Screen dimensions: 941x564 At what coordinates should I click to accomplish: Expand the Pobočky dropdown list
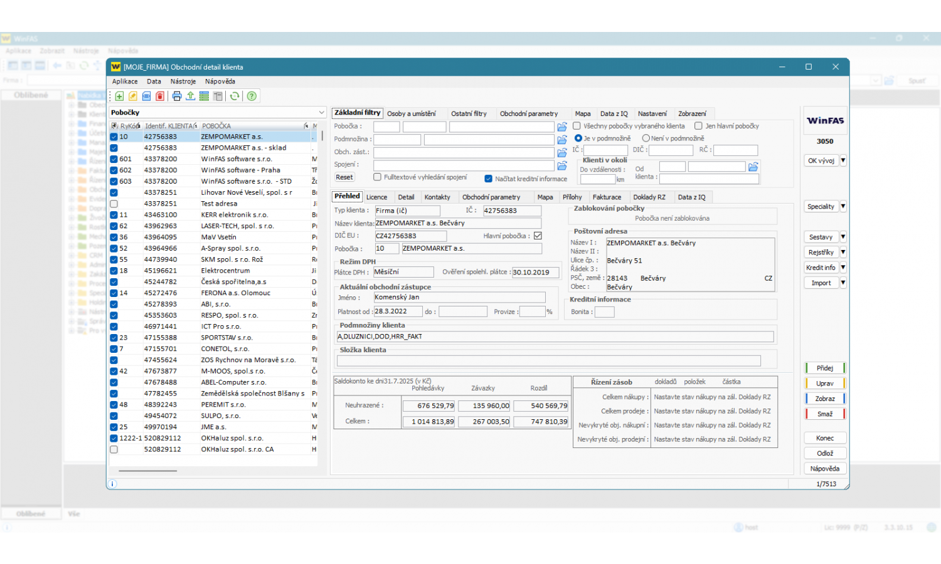click(321, 113)
